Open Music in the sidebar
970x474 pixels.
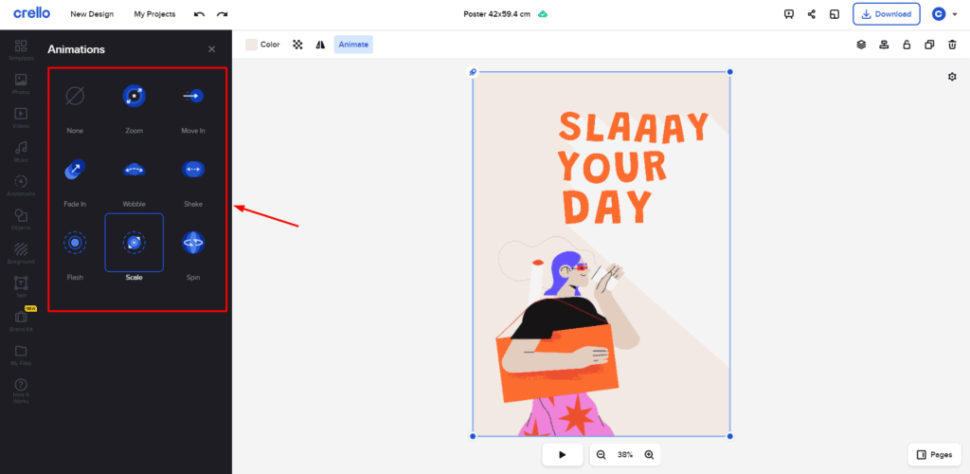[x=21, y=152]
